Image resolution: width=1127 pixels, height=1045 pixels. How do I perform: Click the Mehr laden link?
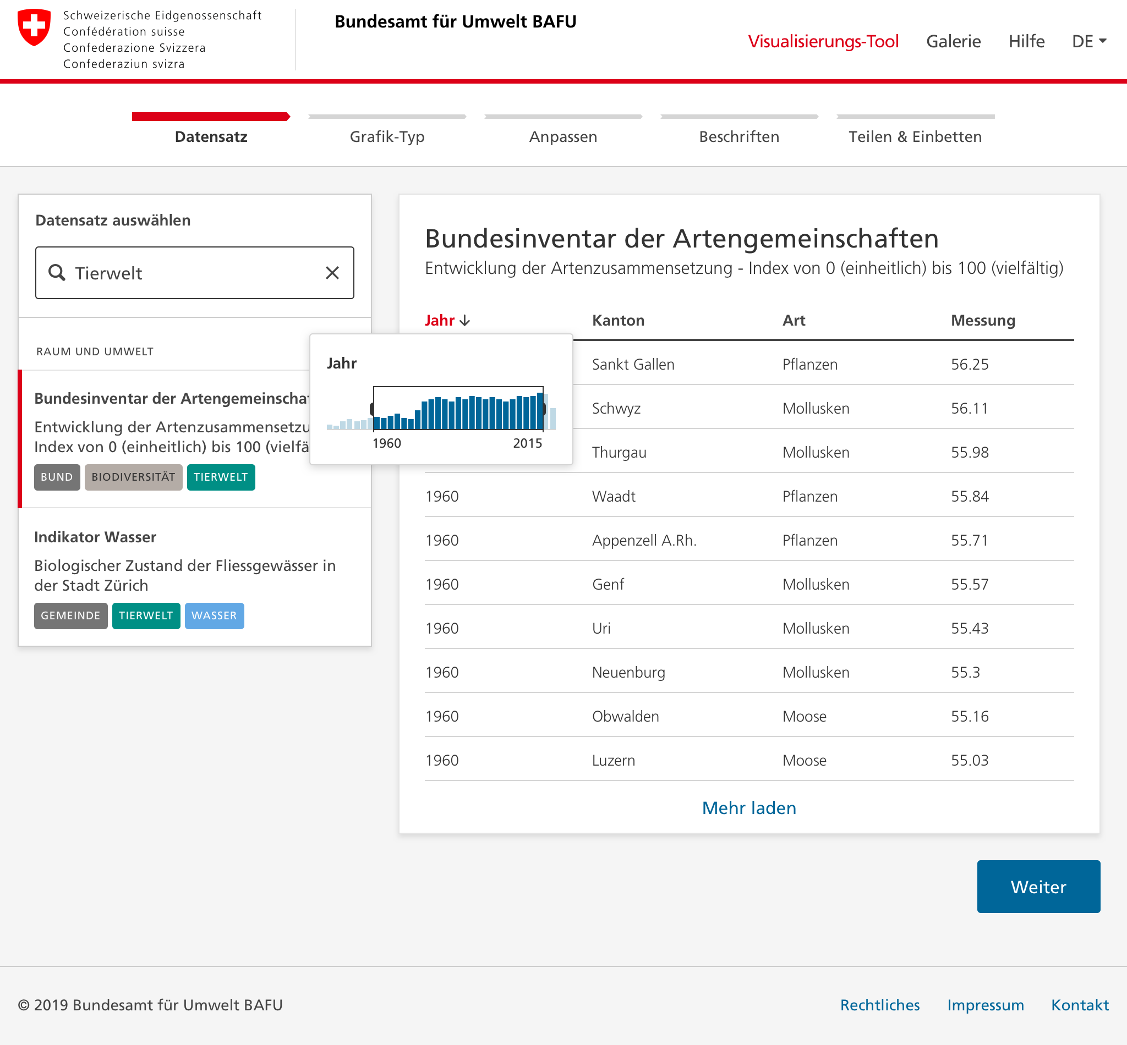pyautogui.click(x=748, y=807)
